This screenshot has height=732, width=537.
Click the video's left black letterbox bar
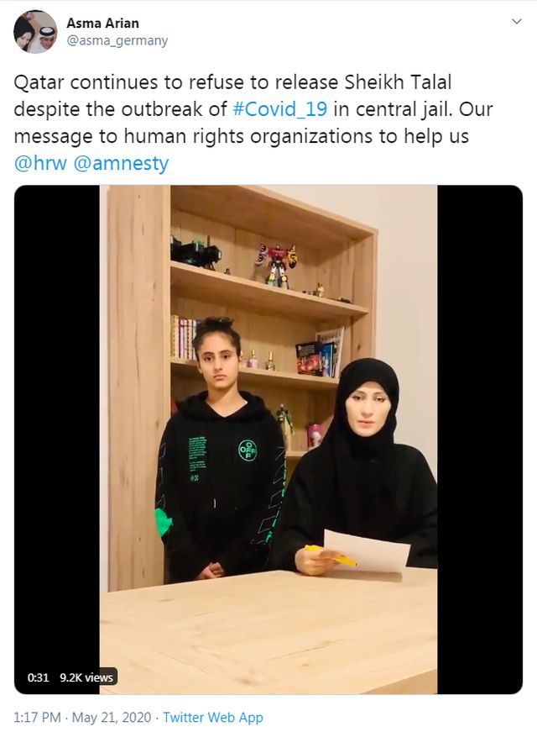pyautogui.click(x=57, y=440)
